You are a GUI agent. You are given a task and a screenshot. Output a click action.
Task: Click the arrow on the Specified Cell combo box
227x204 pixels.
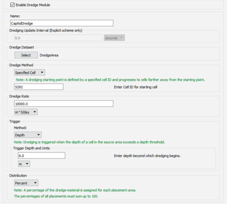click(42, 72)
